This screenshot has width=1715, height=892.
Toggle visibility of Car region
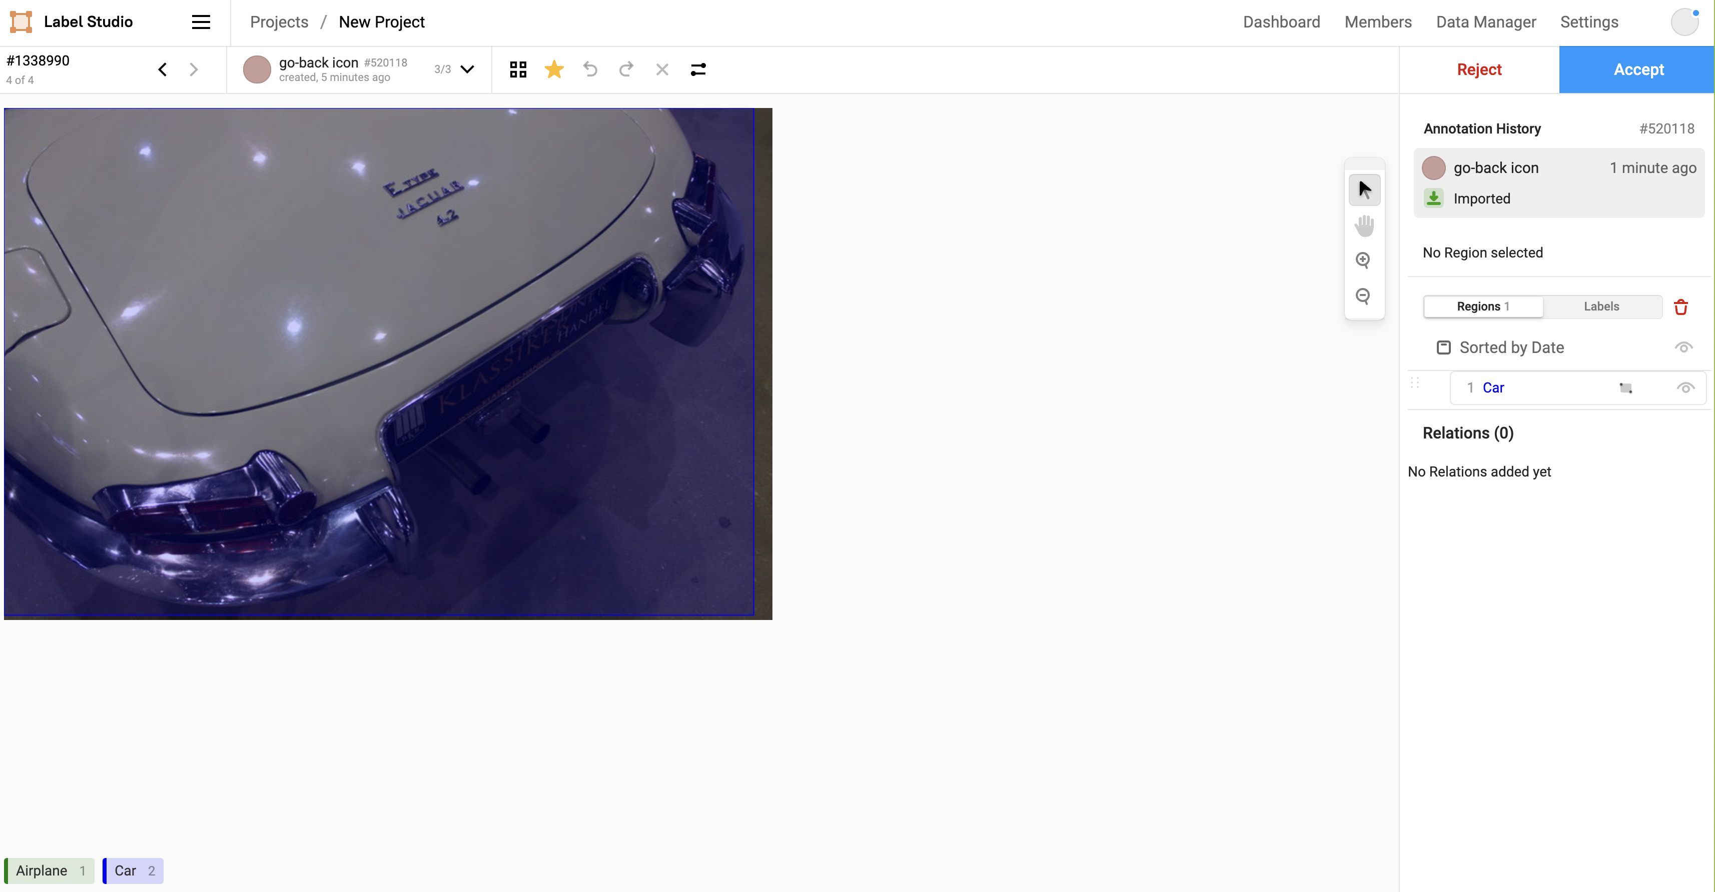pos(1684,388)
